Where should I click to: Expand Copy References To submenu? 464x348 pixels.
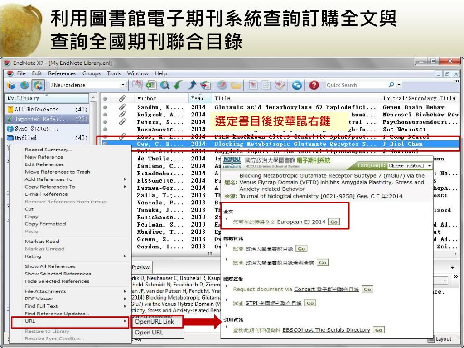(x=76, y=187)
